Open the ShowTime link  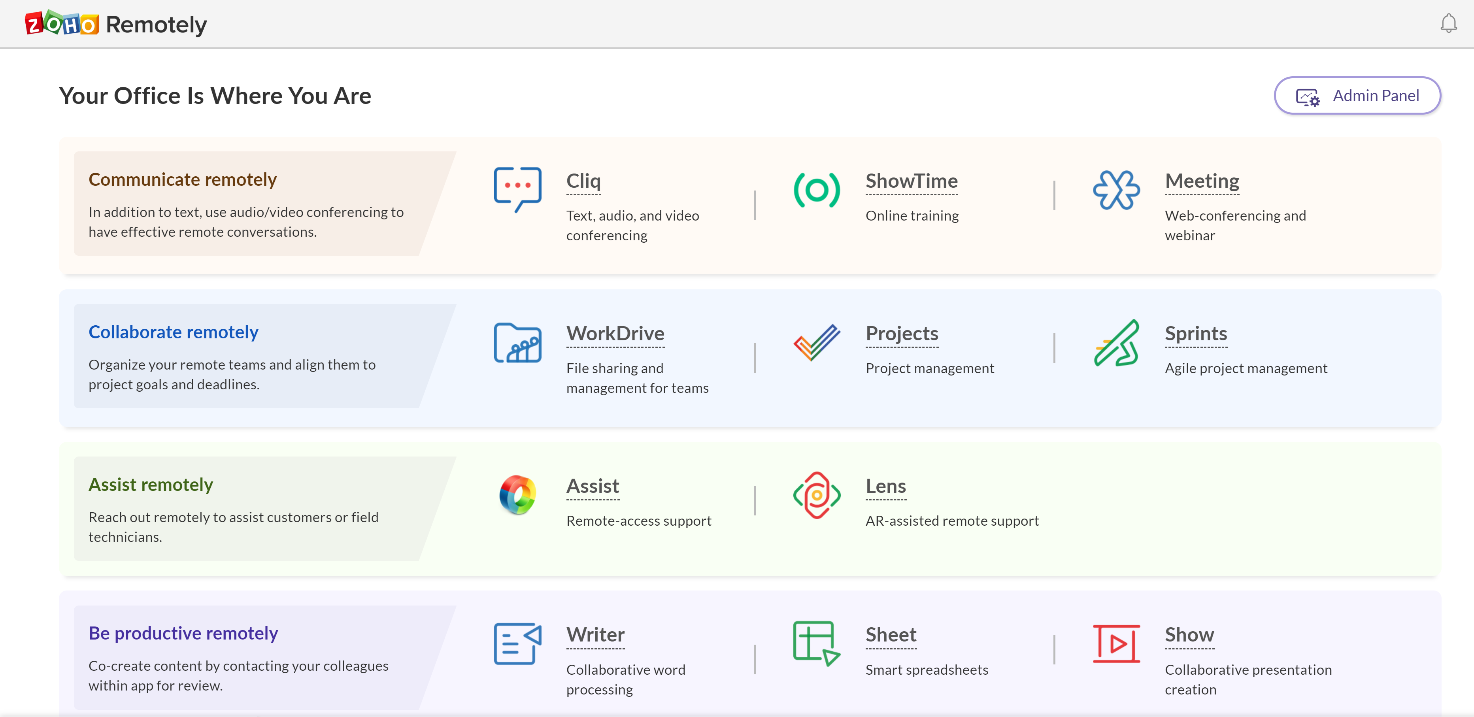tap(911, 181)
